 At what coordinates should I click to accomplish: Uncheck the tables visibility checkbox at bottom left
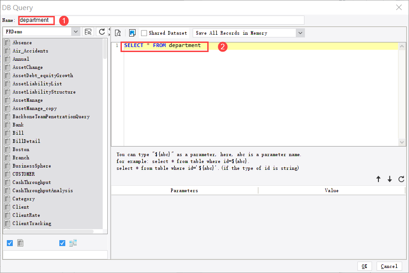(x=10, y=243)
